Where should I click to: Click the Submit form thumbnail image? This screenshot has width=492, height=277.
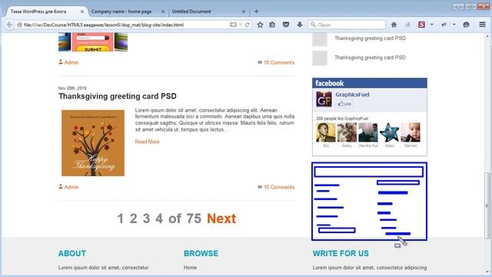(93, 42)
